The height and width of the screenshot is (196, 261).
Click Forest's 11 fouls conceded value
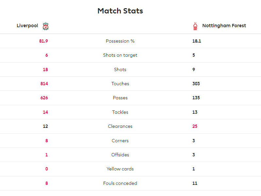[195, 183]
